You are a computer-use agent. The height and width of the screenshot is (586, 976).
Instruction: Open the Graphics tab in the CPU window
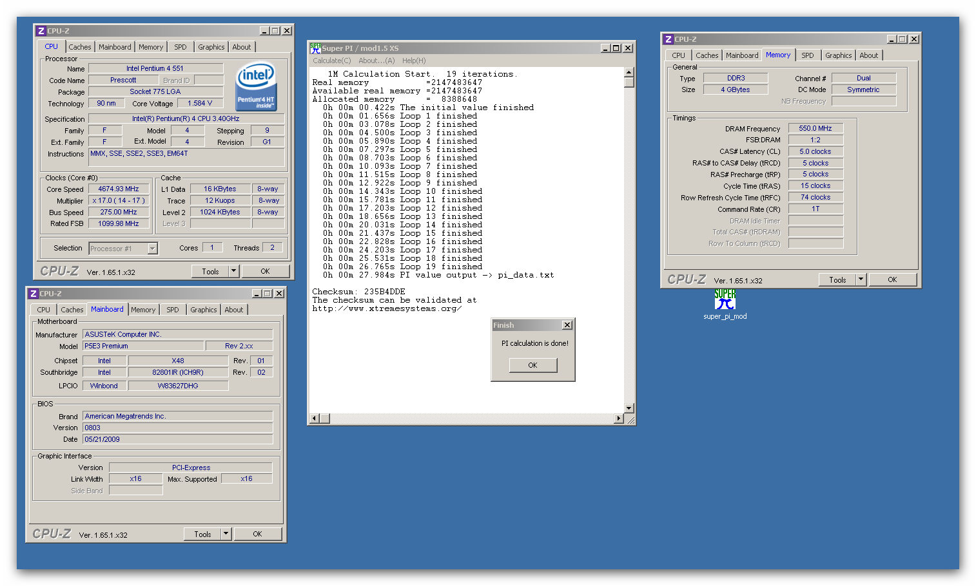211,47
